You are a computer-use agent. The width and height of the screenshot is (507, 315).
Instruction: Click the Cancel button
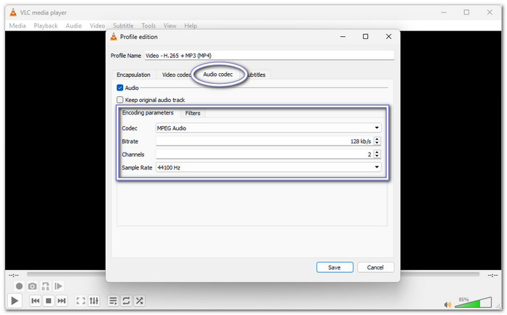[x=375, y=267]
